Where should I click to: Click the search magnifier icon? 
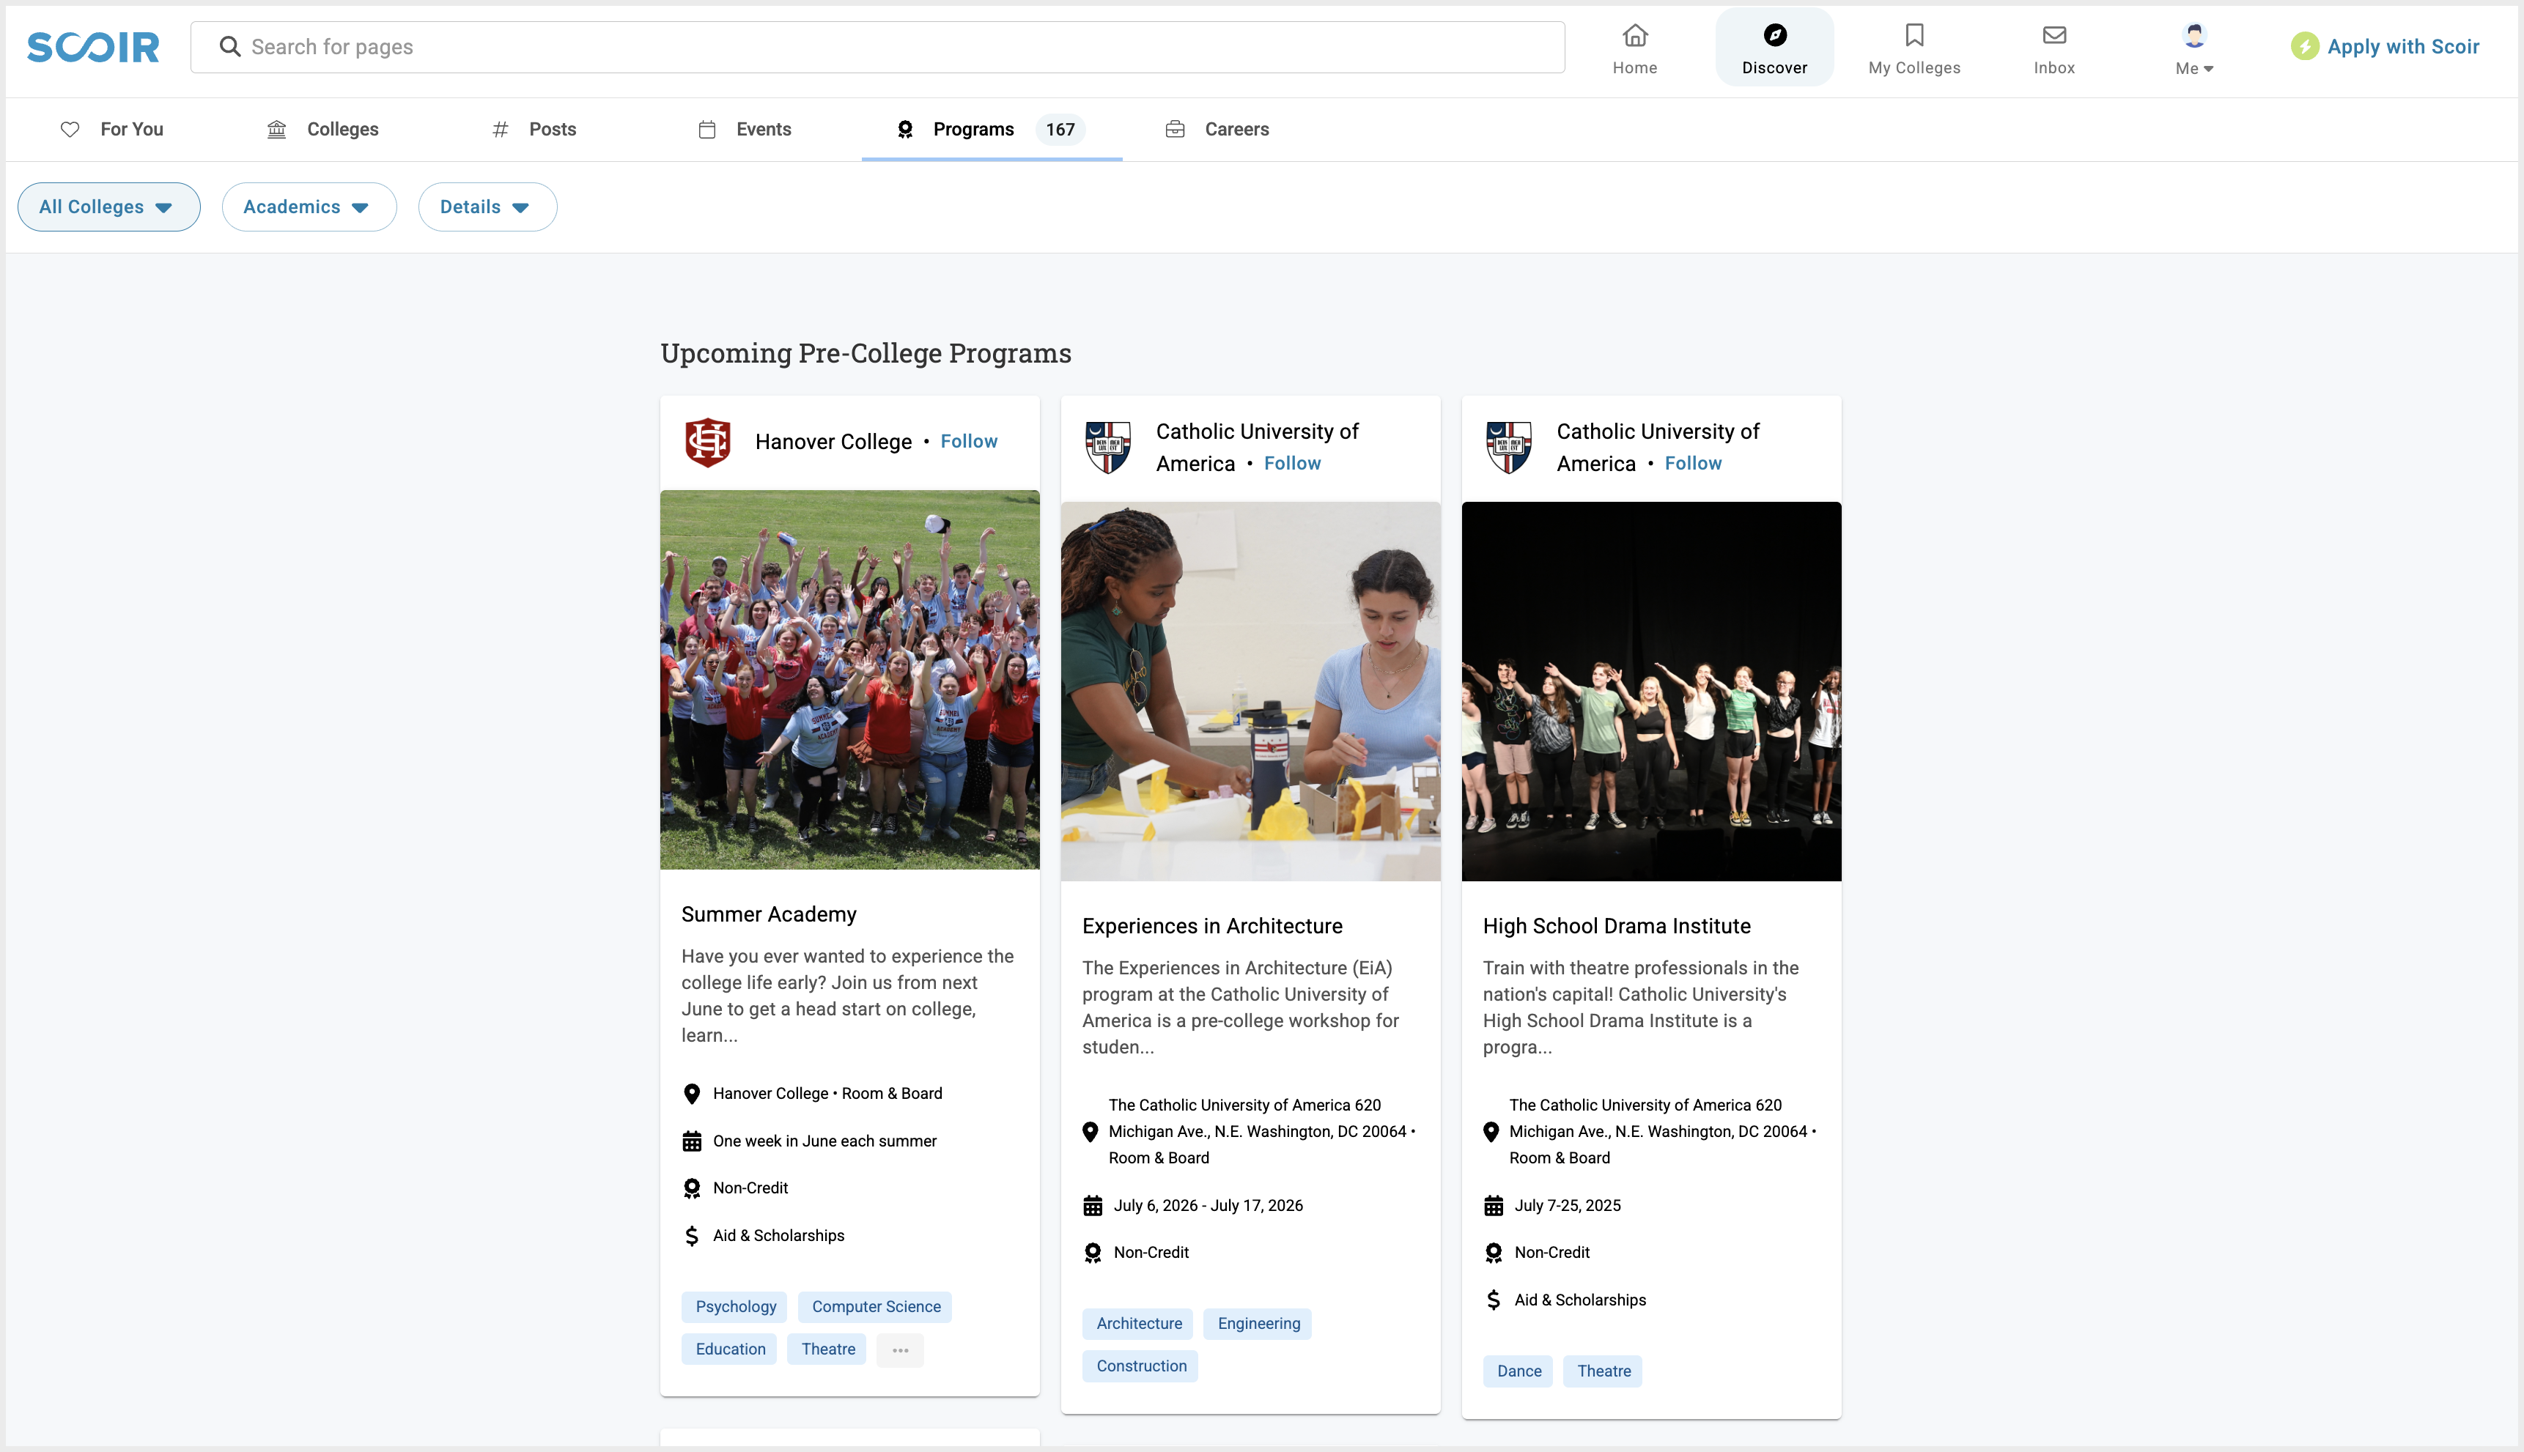tap(229, 47)
